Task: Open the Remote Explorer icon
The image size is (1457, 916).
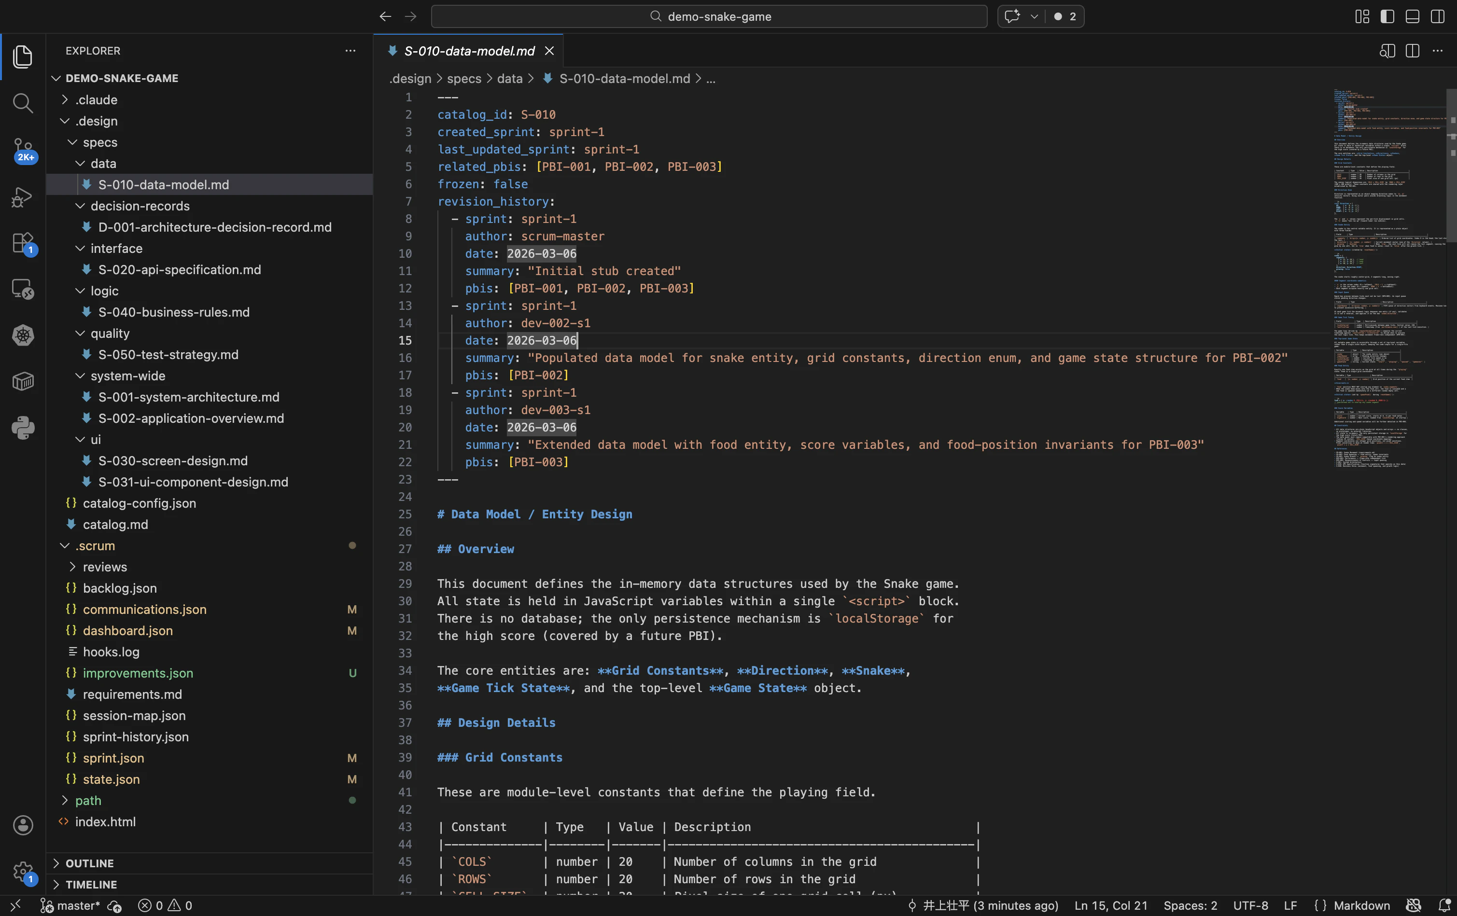Action: (x=22, y=289)
